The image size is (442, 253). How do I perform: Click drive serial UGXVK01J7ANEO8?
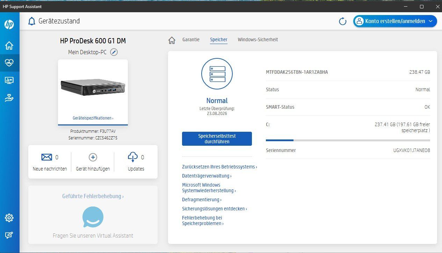(x=412, y=150)
